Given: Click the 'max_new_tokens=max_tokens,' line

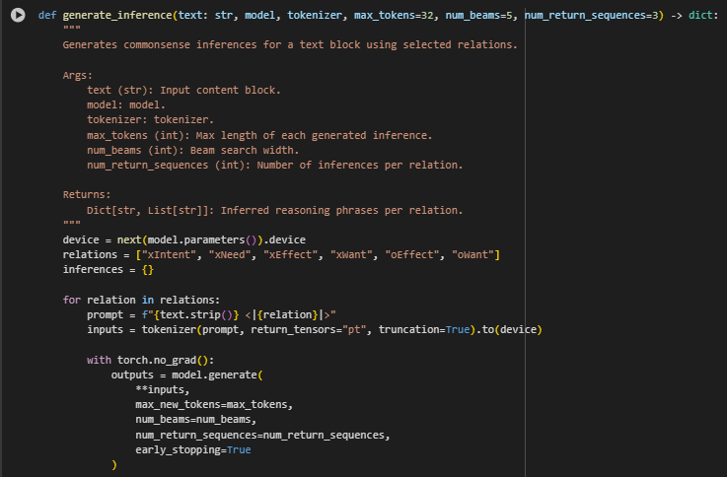Looking at the screenshot, I should click(214, 405).
